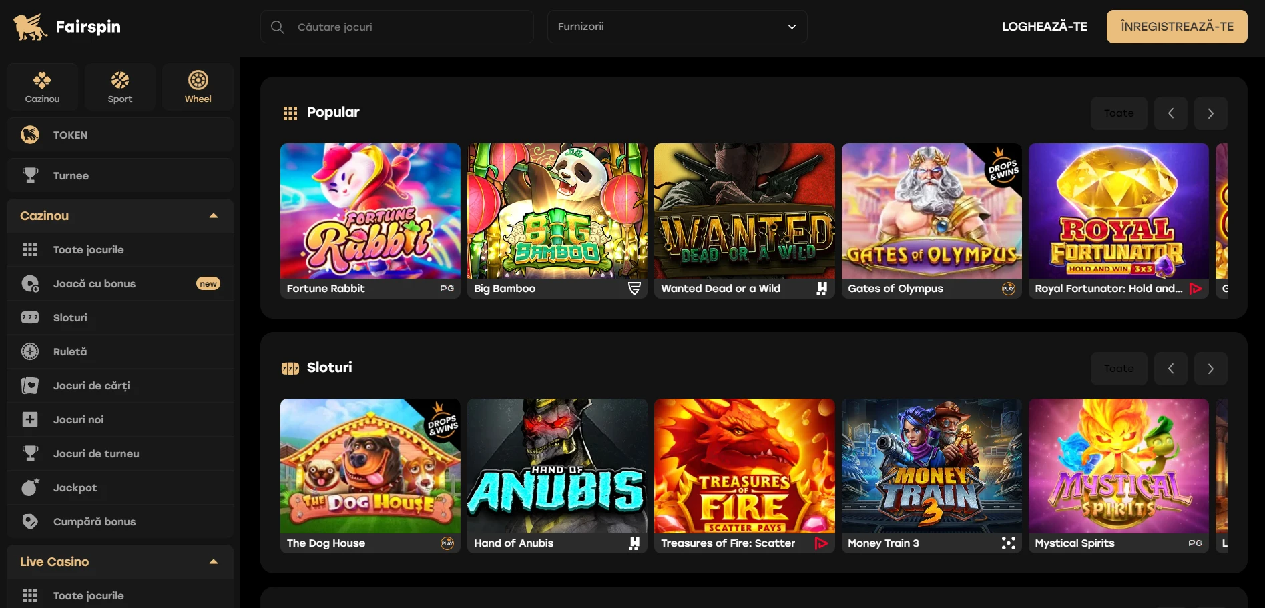Go to next Sloturi games

point(1210,369)
